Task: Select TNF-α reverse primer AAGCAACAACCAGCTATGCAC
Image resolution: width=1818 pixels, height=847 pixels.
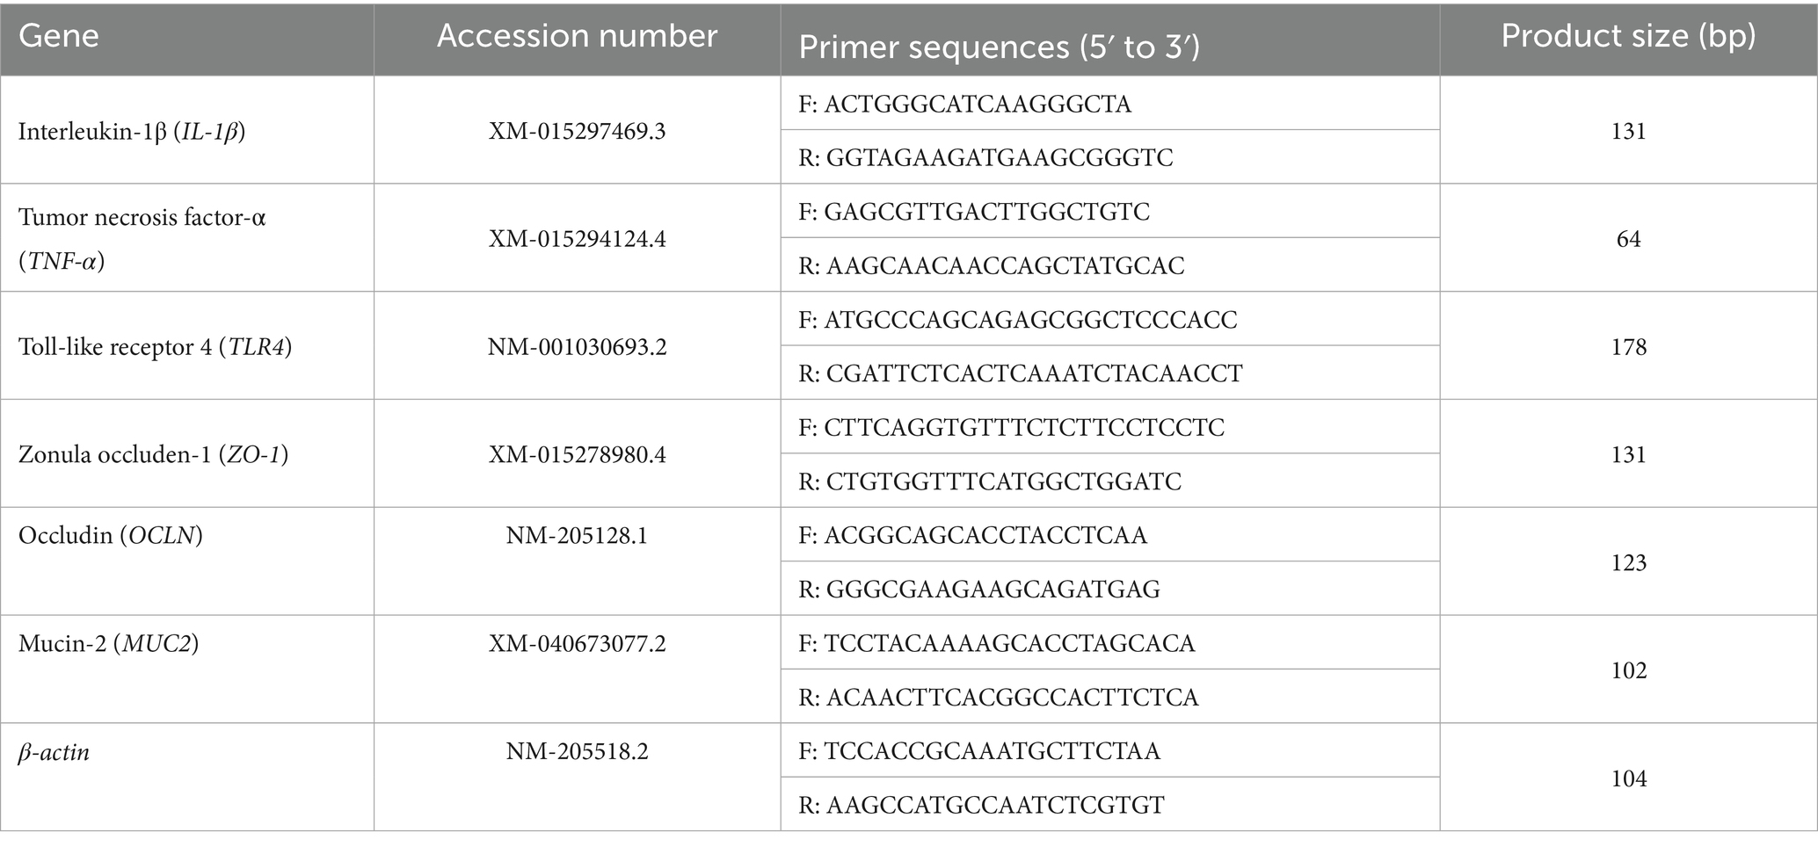Action: 992,265
